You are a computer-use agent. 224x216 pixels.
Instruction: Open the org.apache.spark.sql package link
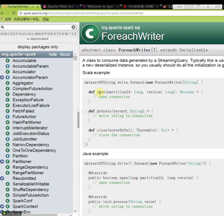(120, 28)
